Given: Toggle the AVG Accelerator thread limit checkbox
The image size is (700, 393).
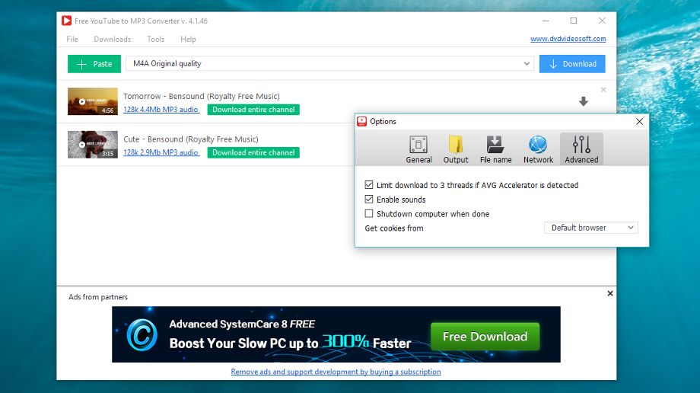Looking at the screenshot, I should click(x=369, y=184).
